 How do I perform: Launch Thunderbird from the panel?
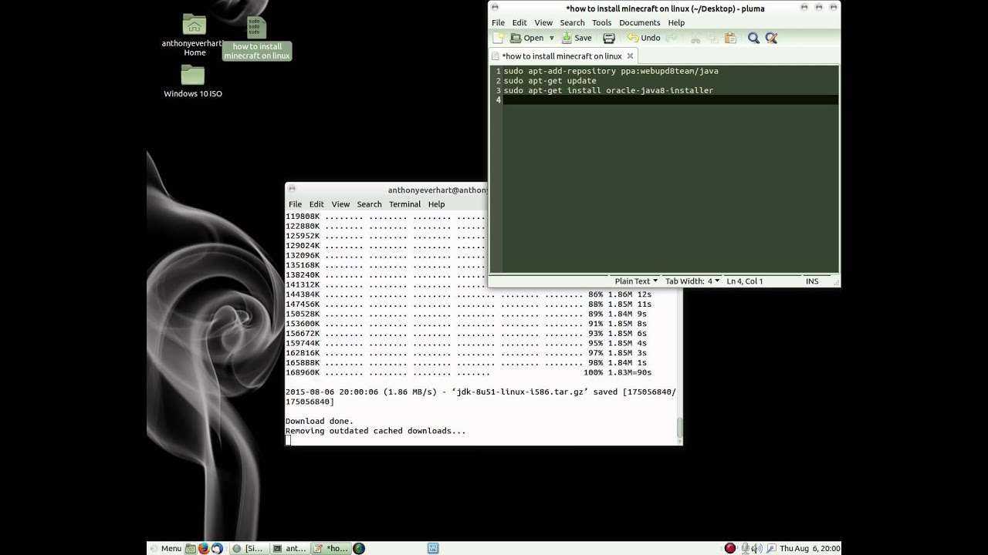point(217,549)
